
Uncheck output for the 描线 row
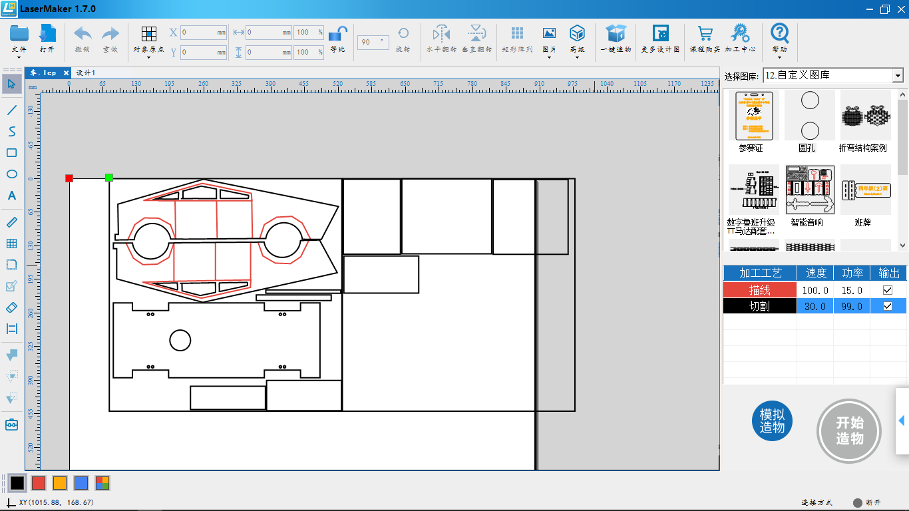pyautogui.click(x=887, y=290)
